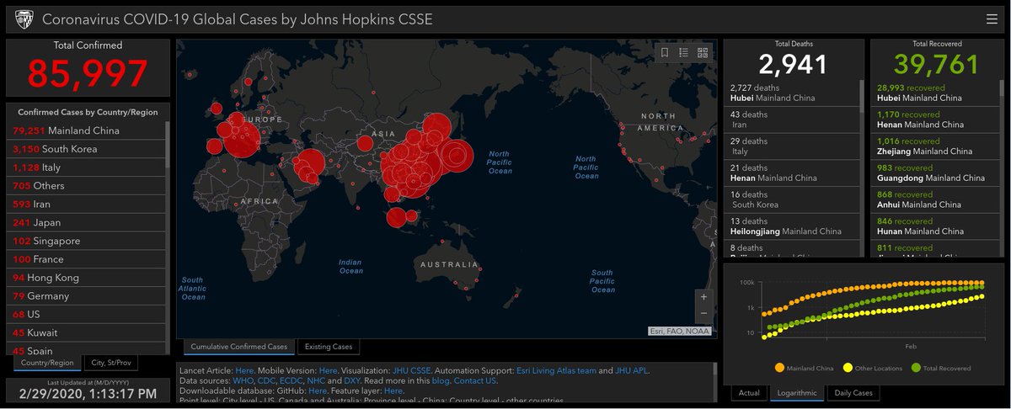1011x409 pixels.
Task: Open the DXY data source link
Action: [x=353, y=381]
